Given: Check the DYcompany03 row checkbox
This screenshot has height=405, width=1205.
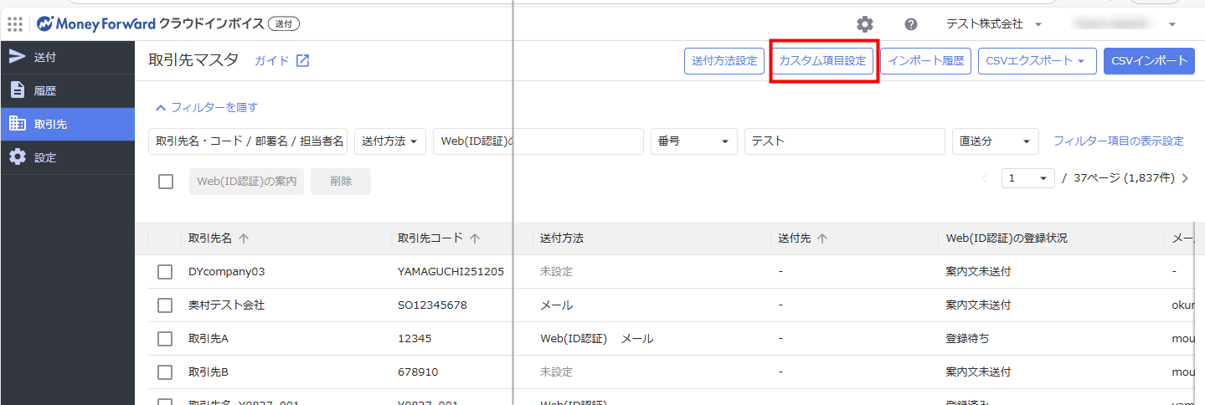Looking at the screenshot, I should [166, 272].
